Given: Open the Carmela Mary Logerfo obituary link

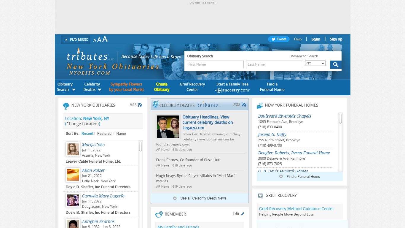Looking at the screenshot, I should (x=103, y=196).
